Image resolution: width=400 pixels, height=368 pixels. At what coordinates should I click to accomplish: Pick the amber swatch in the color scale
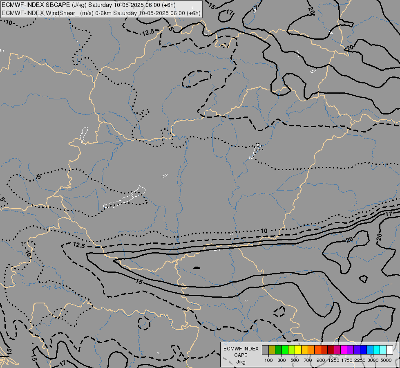(304, 350)
